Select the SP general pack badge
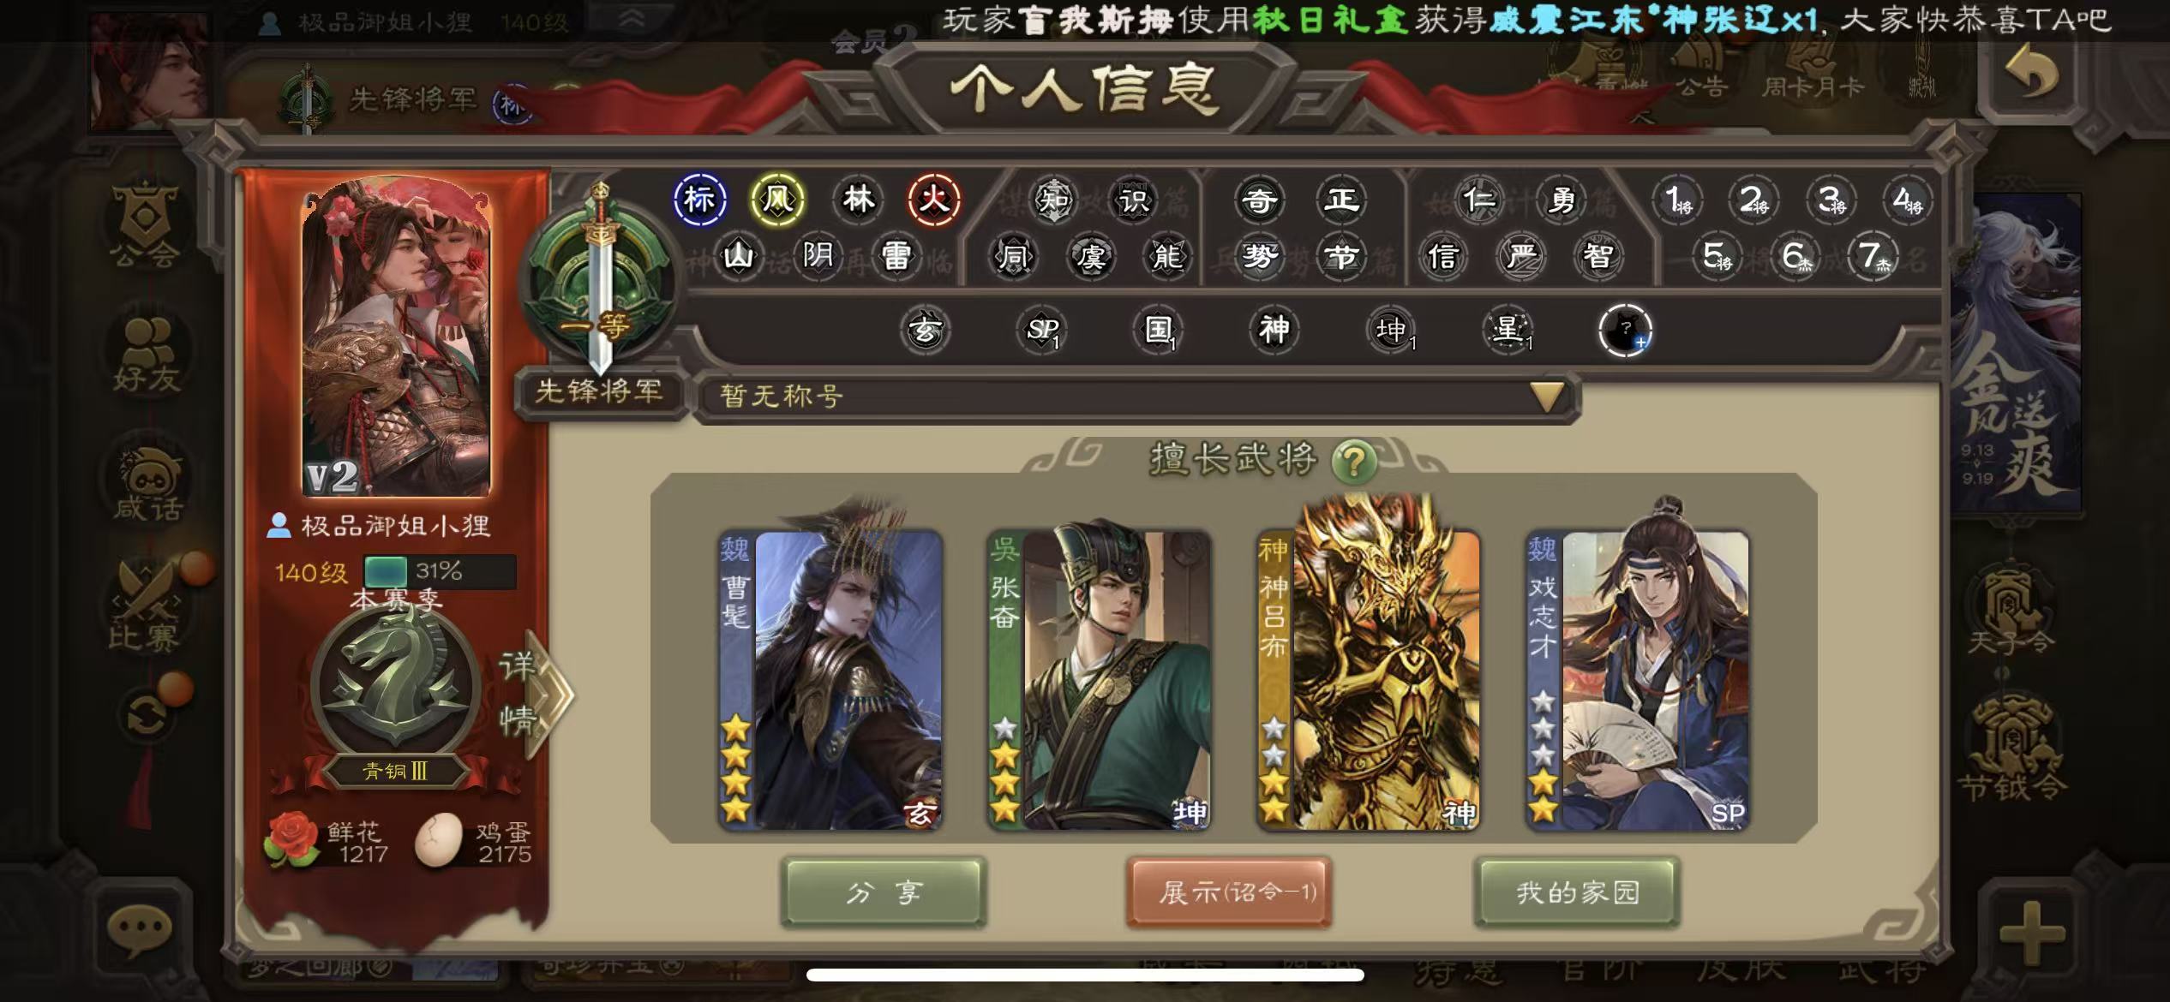 coord(1042,330)
